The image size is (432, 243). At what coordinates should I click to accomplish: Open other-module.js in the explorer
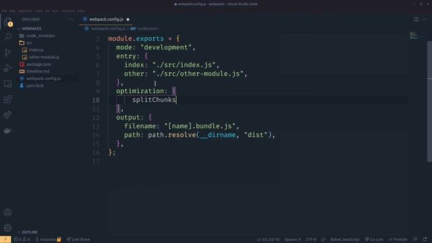tap(44, 57)
